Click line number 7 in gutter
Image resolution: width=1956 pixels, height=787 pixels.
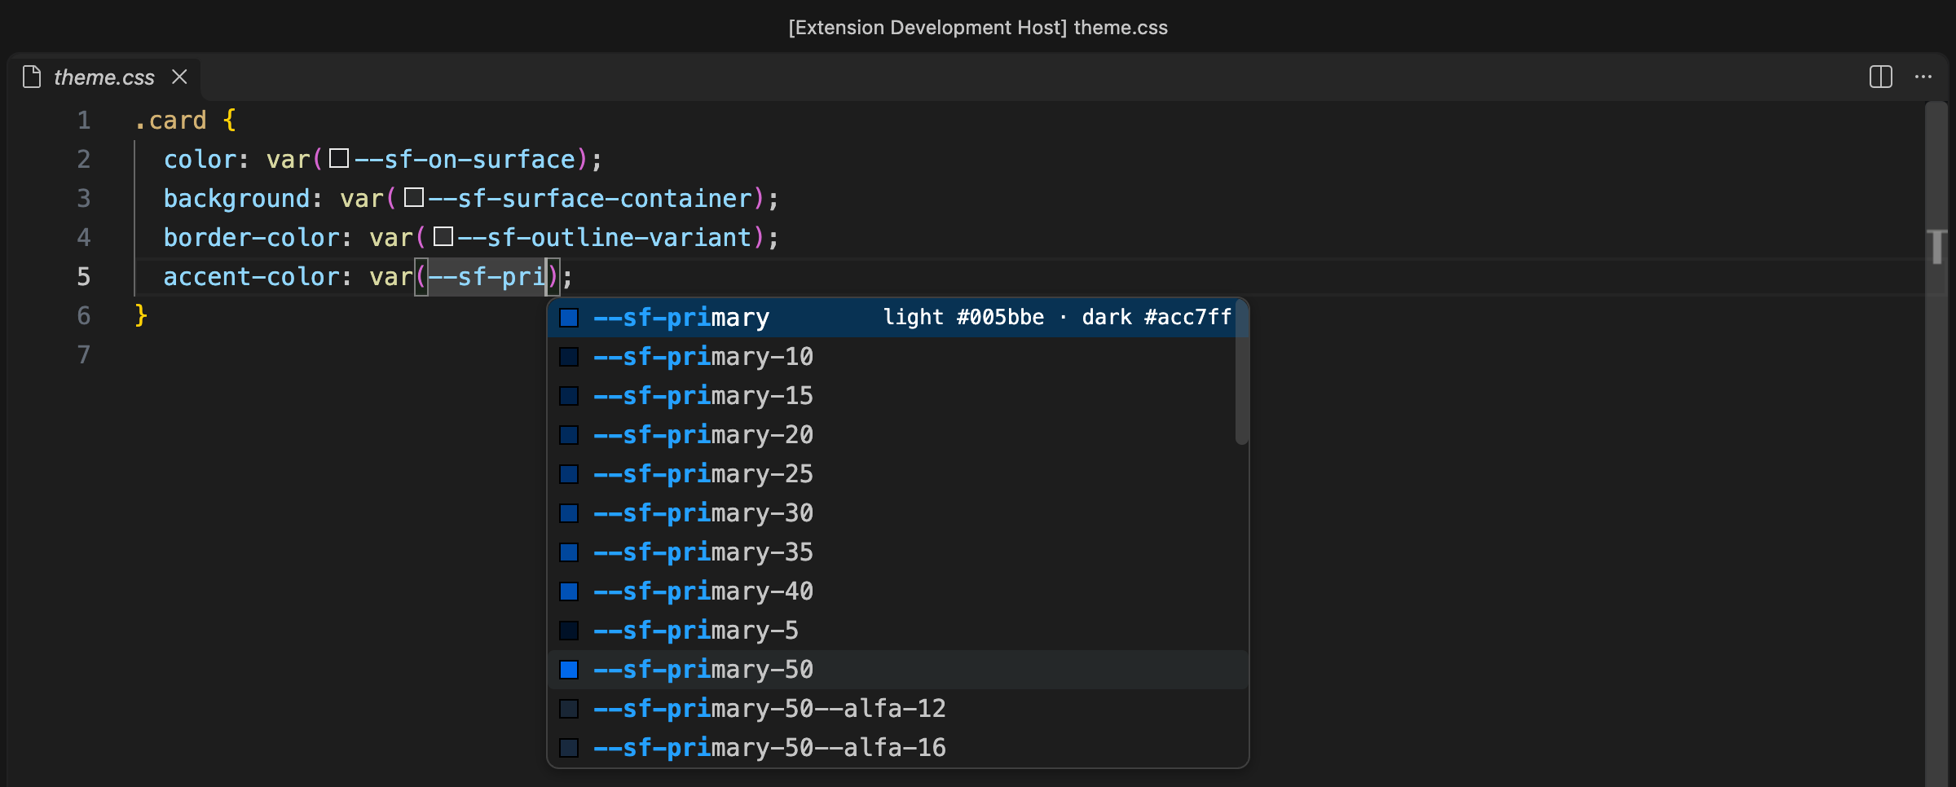[83, 355]
